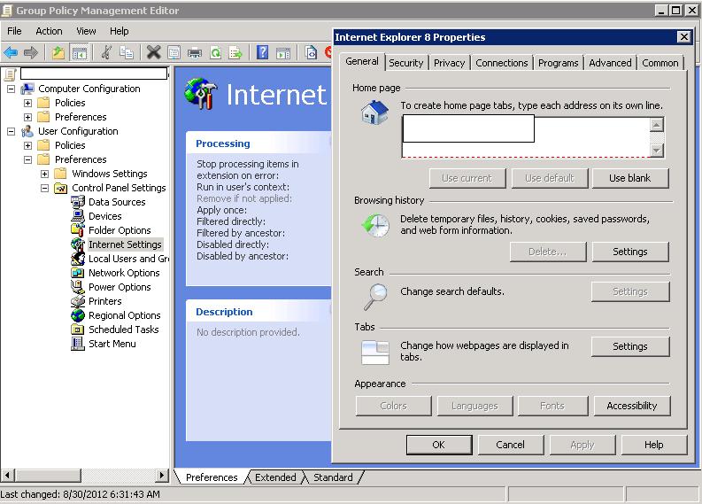Screen dimensions: 702x504
Task: Switch to the Advanced tab
Action: coord(610,63)
